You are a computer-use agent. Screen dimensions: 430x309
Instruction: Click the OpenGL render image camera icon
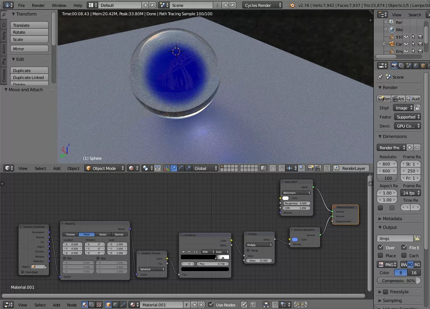pos(310,168)
